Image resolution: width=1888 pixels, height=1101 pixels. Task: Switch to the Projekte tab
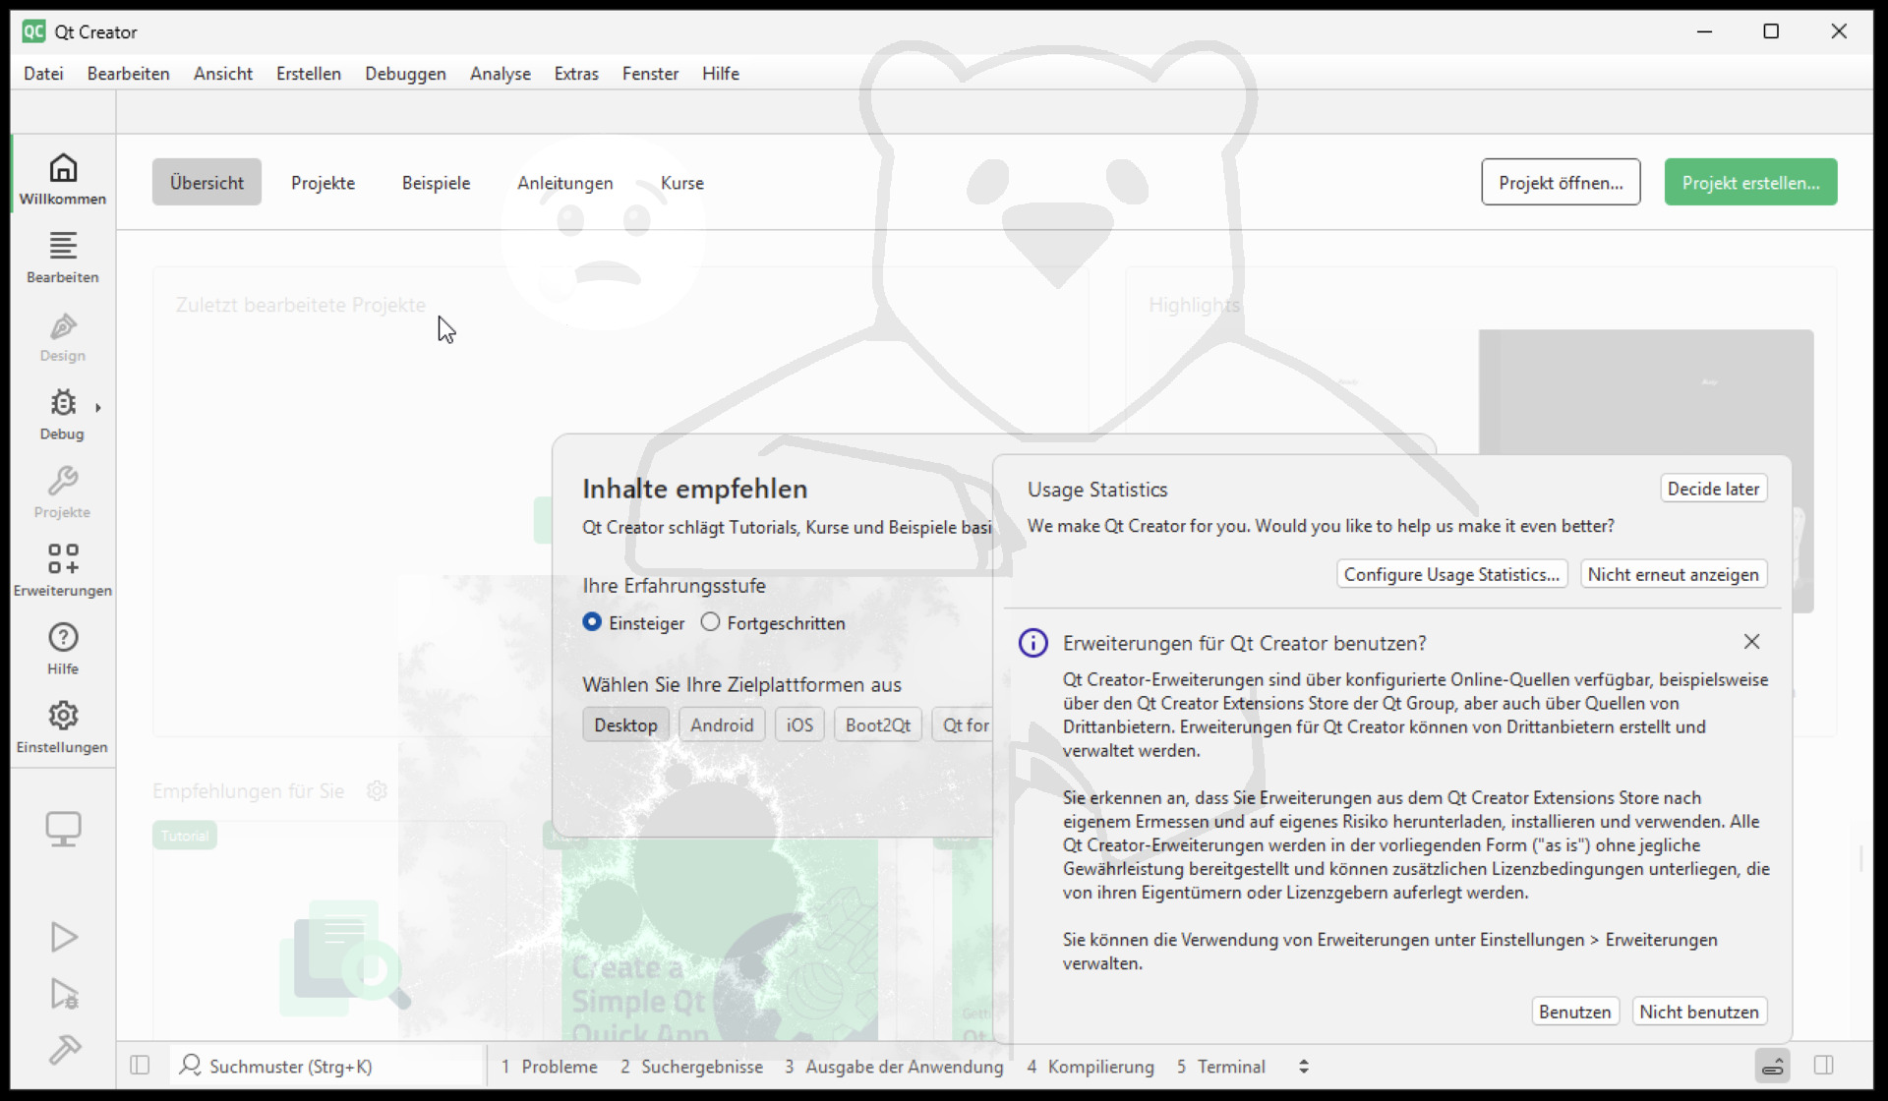(x=323, y=182)
